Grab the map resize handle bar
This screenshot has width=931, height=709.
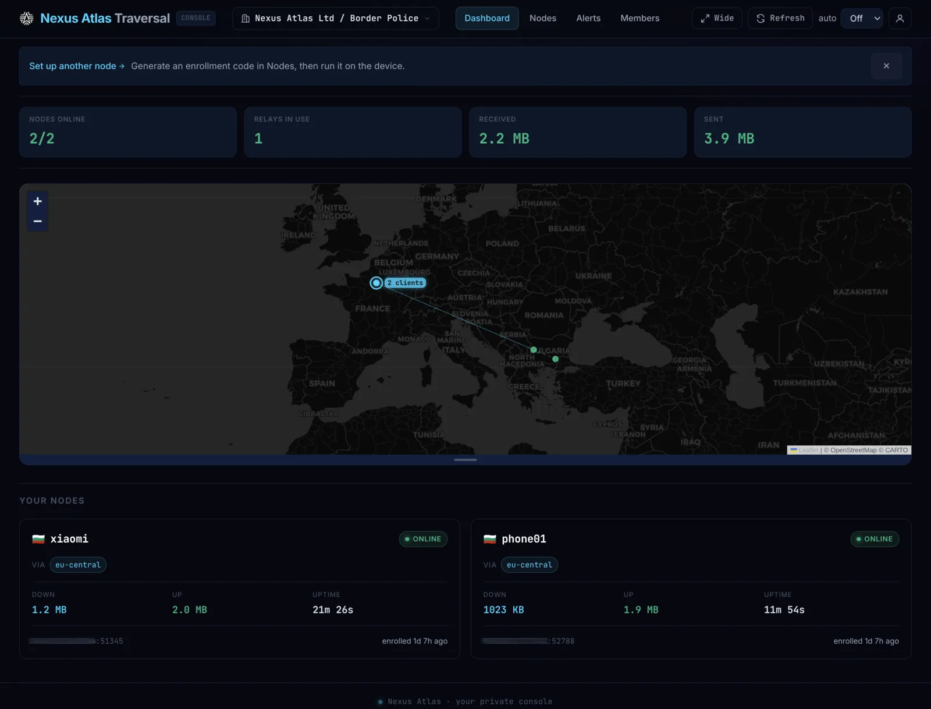coord(465,460)
